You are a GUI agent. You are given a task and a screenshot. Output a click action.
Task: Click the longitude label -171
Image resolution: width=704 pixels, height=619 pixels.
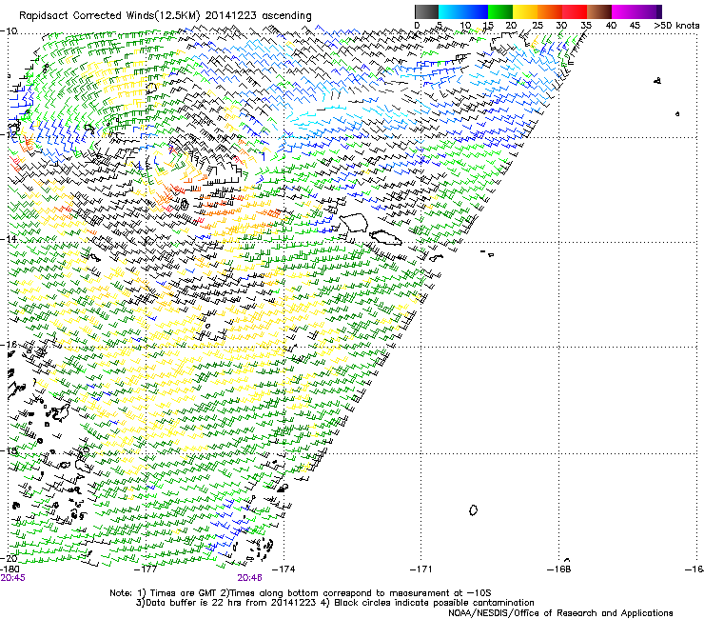point(421,569)
